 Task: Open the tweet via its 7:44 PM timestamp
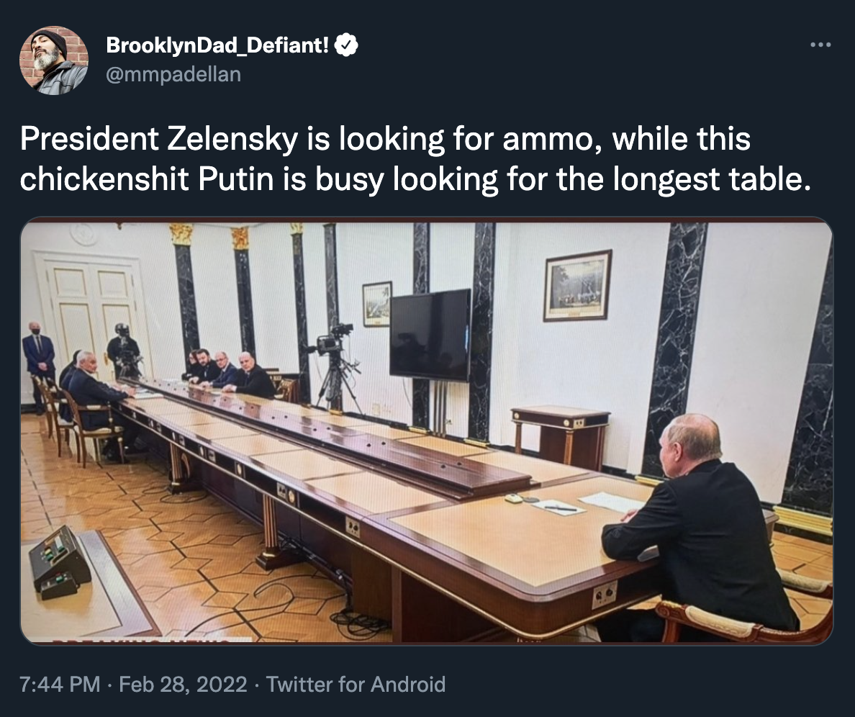coord(58,685)
